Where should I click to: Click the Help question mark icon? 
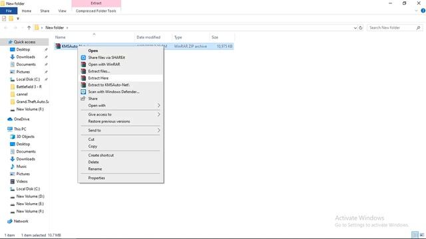click(423, 11)
